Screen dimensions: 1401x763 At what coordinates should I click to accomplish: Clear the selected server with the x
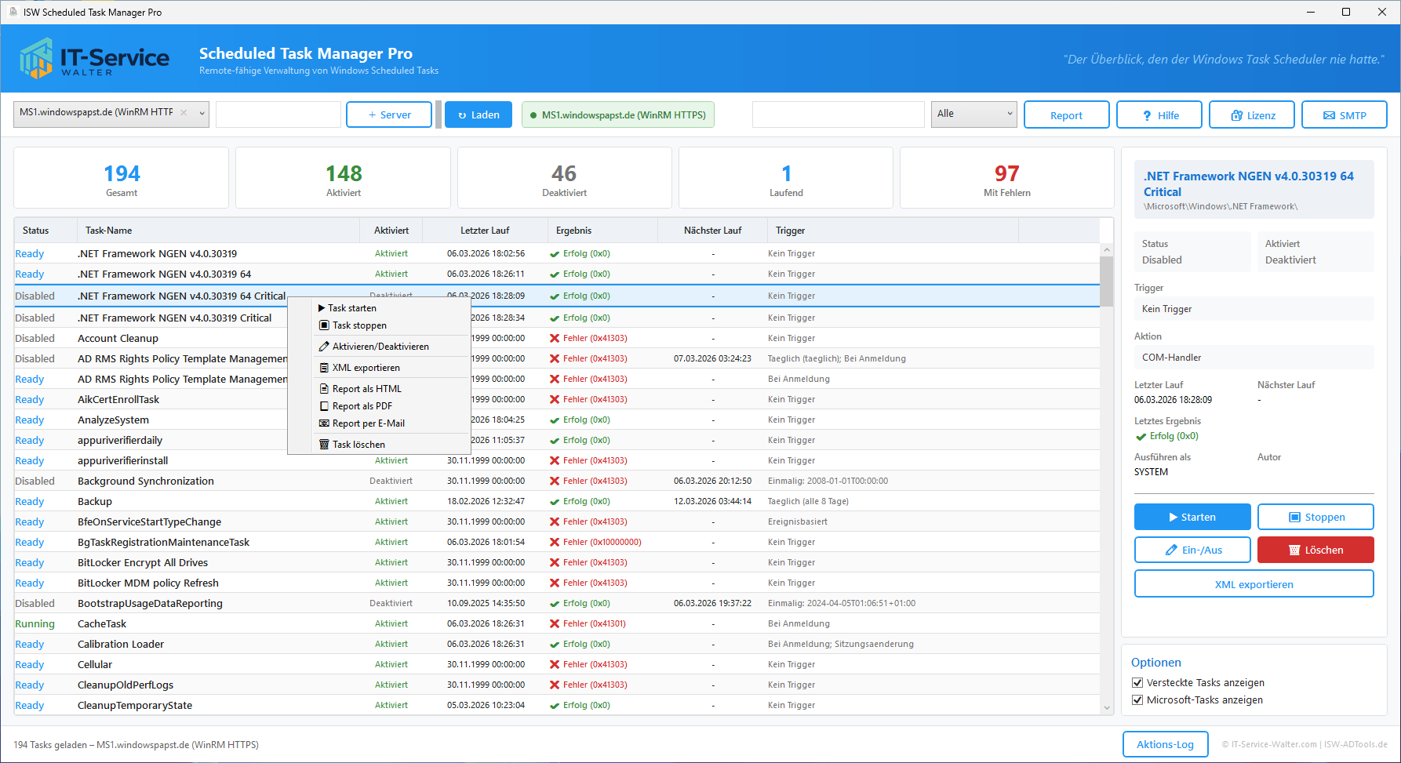point(184,113)
